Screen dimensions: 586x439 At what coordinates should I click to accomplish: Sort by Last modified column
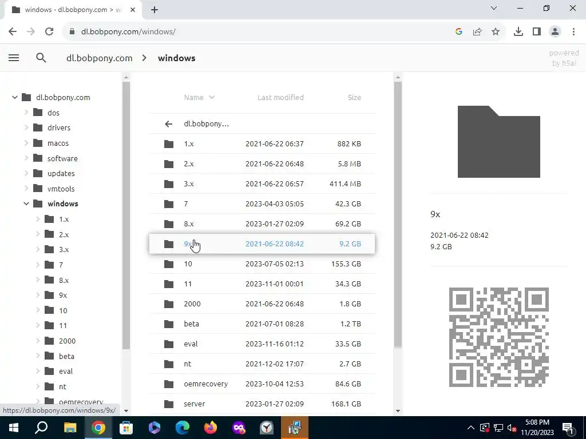(280, 97)
